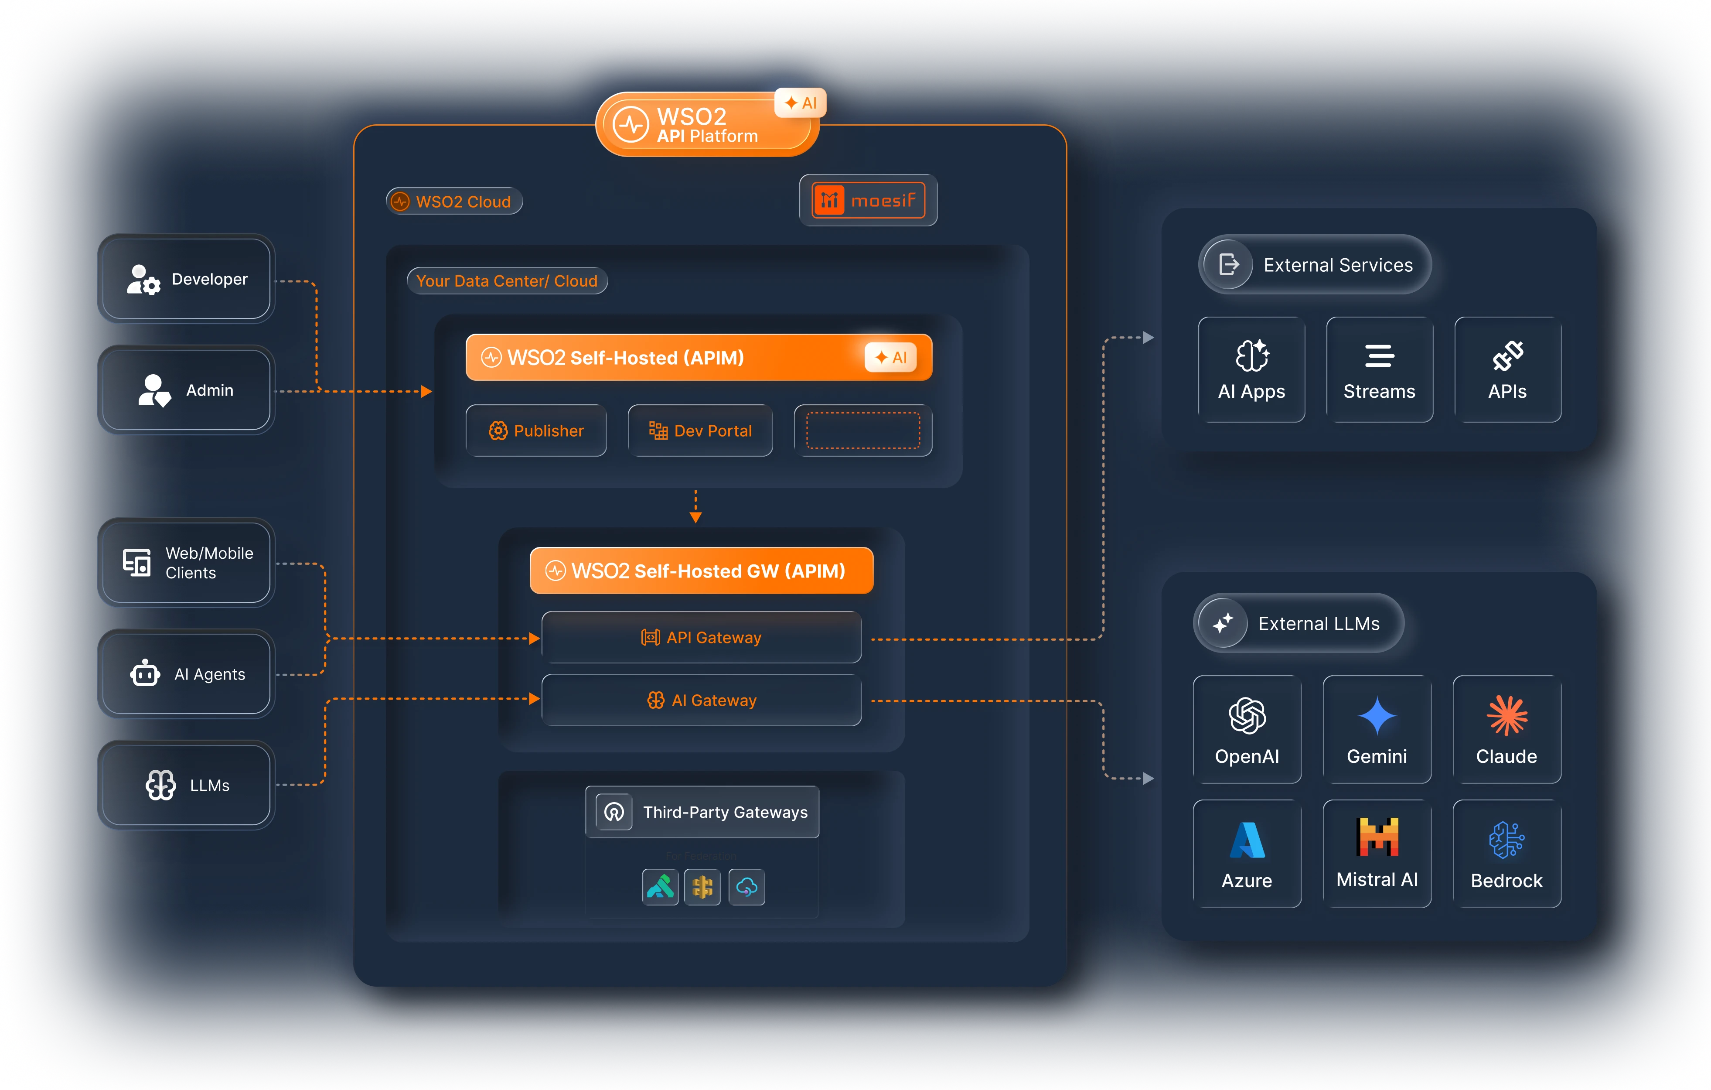
Task: Click the golden AWS API Gateway icon
Action: (702, 886)
